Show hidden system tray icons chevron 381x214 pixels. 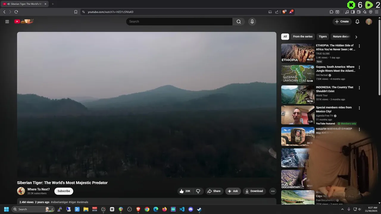pyautogui.click(x=342, y=209)
